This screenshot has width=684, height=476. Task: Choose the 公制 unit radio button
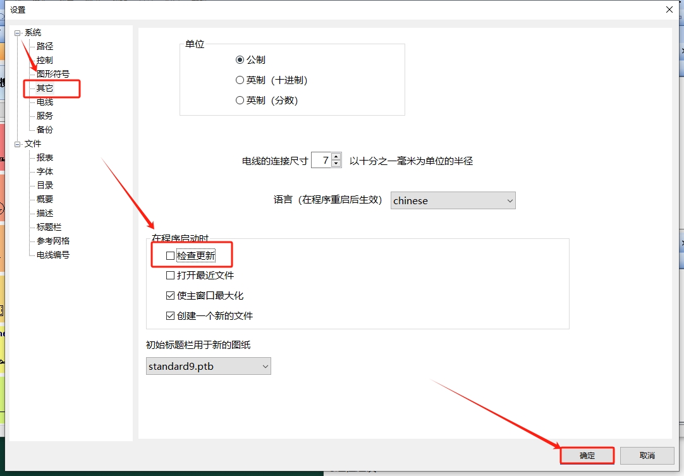point(240,60)
